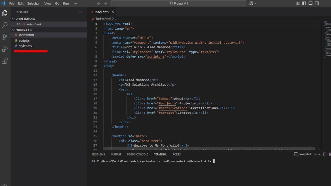
Task: Go back with the navigation arrow
Action: 99,3
